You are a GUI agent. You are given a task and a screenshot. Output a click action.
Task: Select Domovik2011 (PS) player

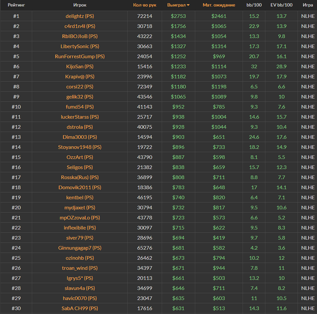(x=80, y=188)
